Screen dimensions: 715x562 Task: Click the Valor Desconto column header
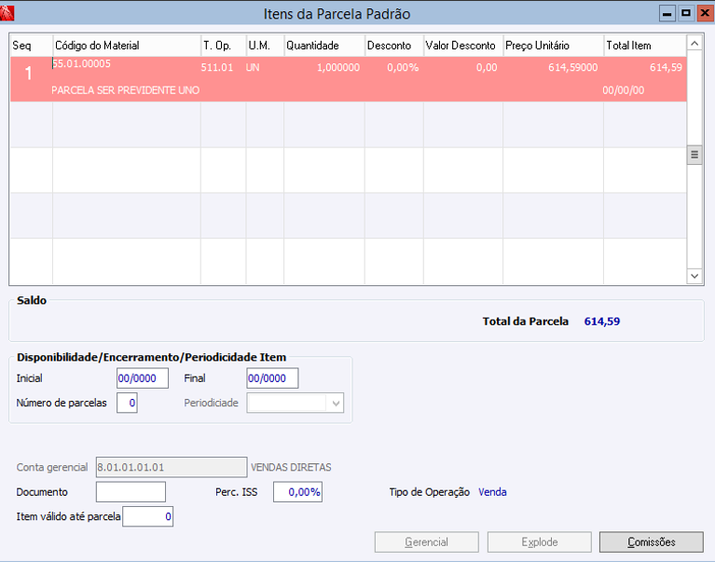coord(463,46)
